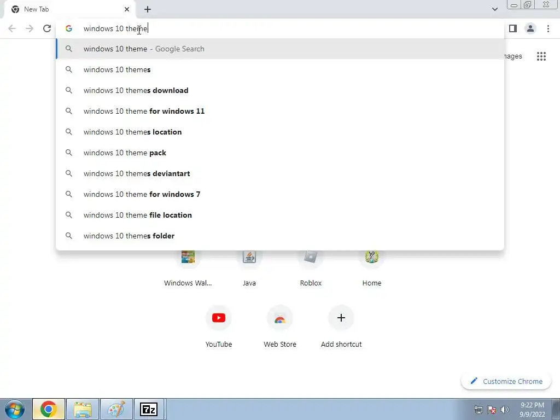Close the New Tab tab
The height and width of the screenshot is (420, 560).
click(x=127, y=9)
